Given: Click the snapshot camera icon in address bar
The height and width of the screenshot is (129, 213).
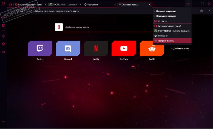Looking at the screenshot, I should 202,11.
